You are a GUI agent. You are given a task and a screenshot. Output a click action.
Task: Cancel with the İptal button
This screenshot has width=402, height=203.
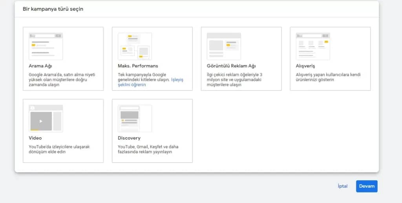(x=342, y=187)
